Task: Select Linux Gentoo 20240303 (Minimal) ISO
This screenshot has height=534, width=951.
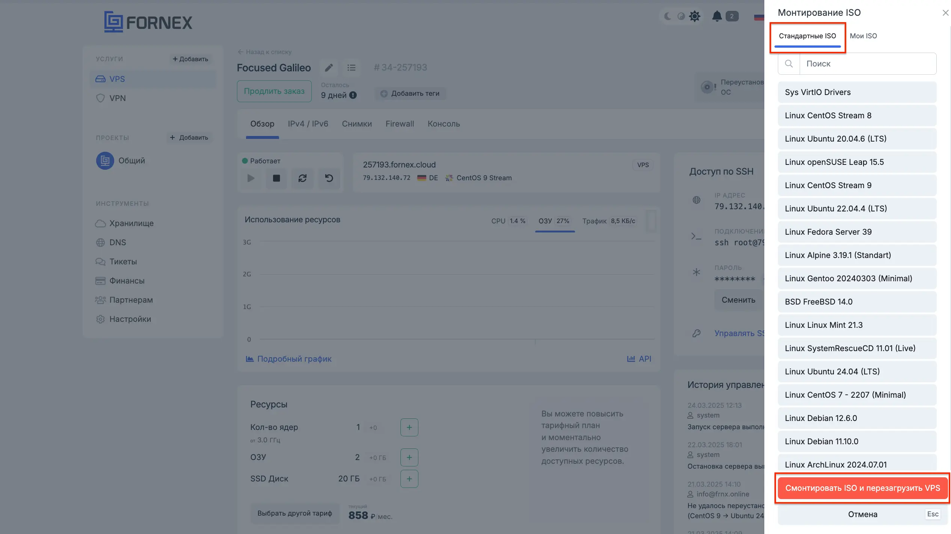Action: coord(857,279)
